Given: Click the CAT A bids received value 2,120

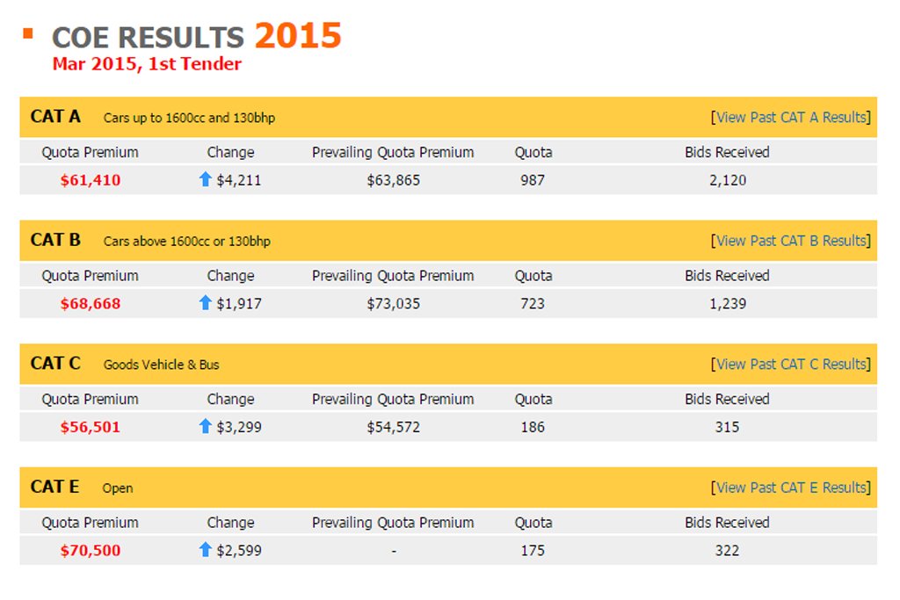Looking at the screenshot, I should pos(727,180).
